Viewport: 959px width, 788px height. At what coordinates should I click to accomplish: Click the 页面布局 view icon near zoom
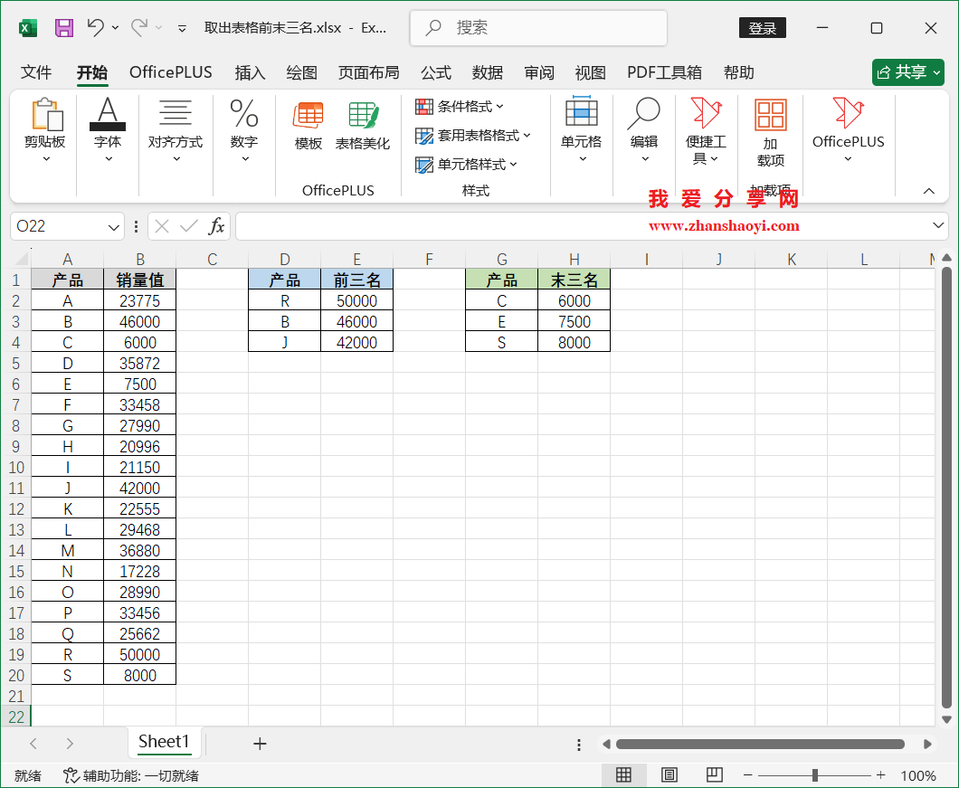tap(669, 775)
